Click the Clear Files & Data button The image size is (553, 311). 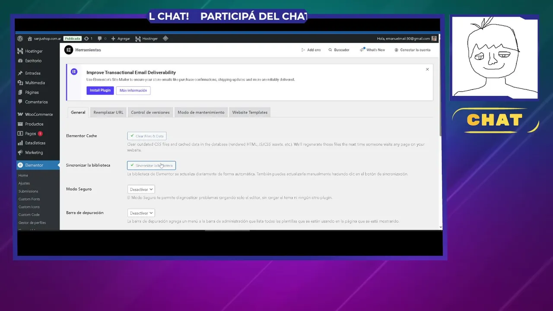pos(147,136)
